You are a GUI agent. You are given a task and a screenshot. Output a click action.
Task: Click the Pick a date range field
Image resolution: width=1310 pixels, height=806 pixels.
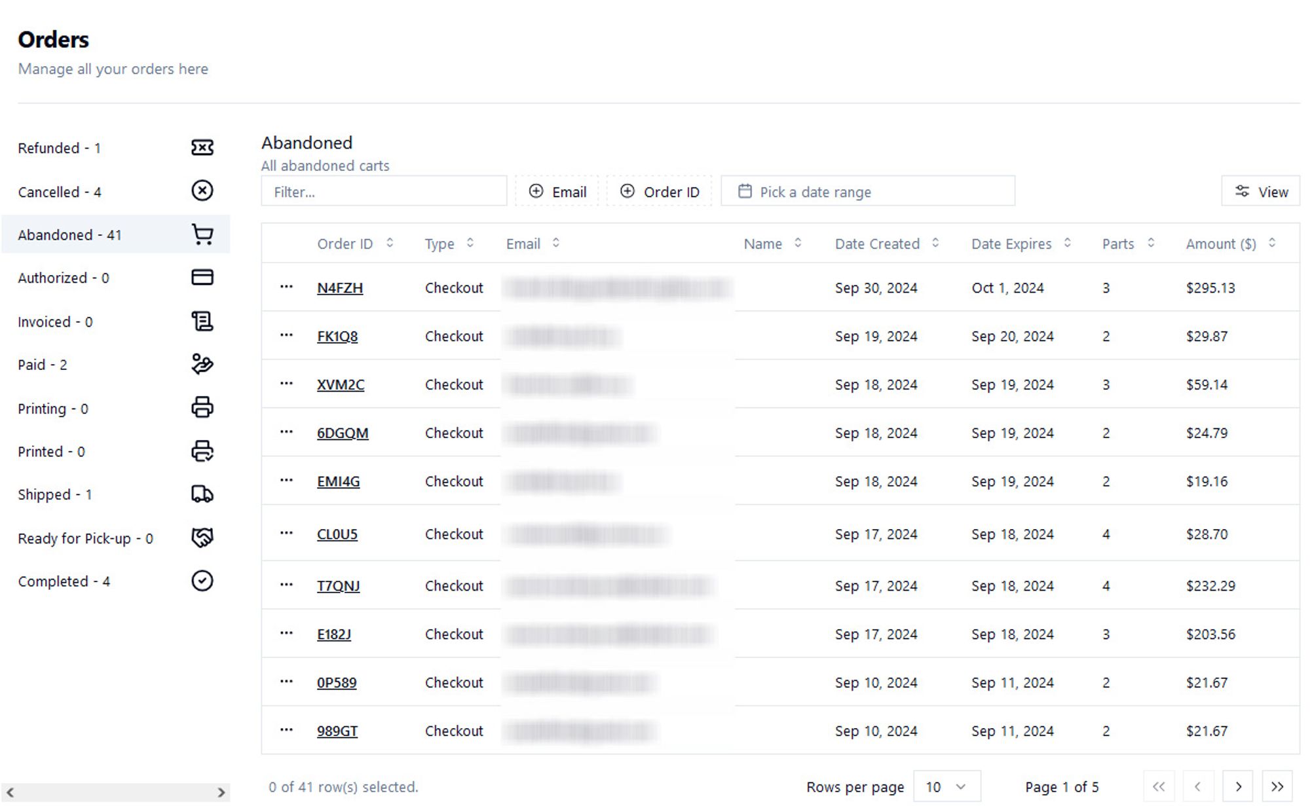coord(867,191)
